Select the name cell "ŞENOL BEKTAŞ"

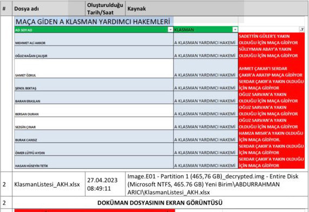pos(94,85)
